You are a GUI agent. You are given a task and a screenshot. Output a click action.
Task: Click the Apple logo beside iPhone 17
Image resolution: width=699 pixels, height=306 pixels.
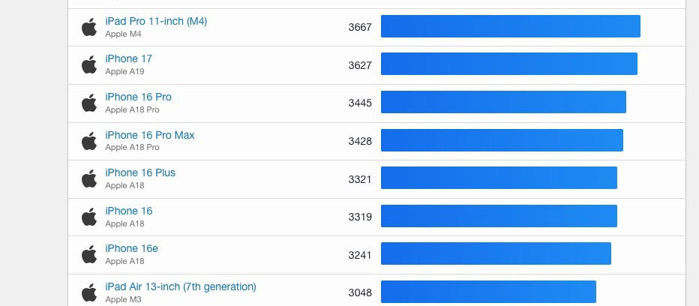90,64
